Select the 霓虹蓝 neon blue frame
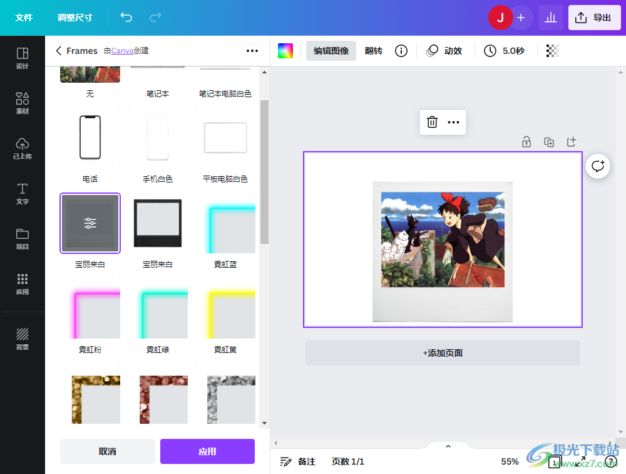 tap(225, 223)
